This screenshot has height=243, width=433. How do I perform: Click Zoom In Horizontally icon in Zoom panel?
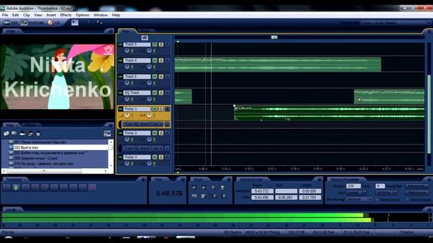tap(194, 188)
